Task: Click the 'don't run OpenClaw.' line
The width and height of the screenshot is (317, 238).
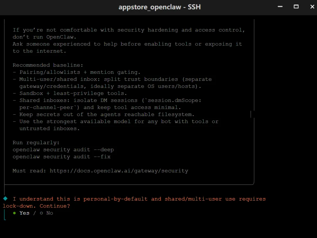Action: (x=45, y=37)
